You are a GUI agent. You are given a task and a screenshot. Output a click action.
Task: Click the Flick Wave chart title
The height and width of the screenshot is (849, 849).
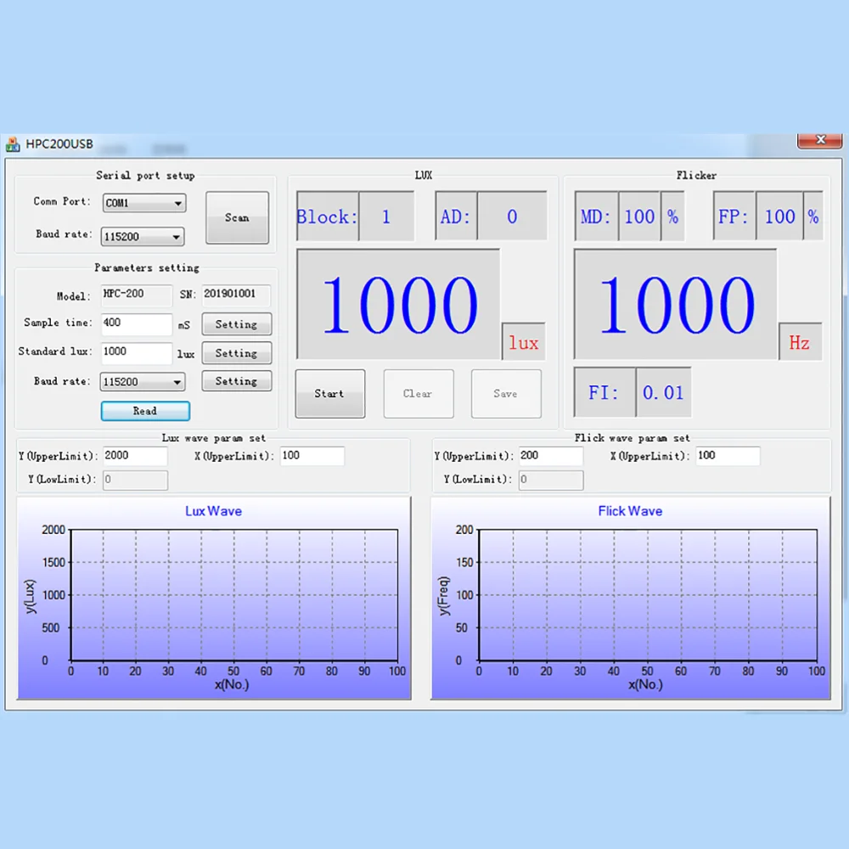[630, 511]
